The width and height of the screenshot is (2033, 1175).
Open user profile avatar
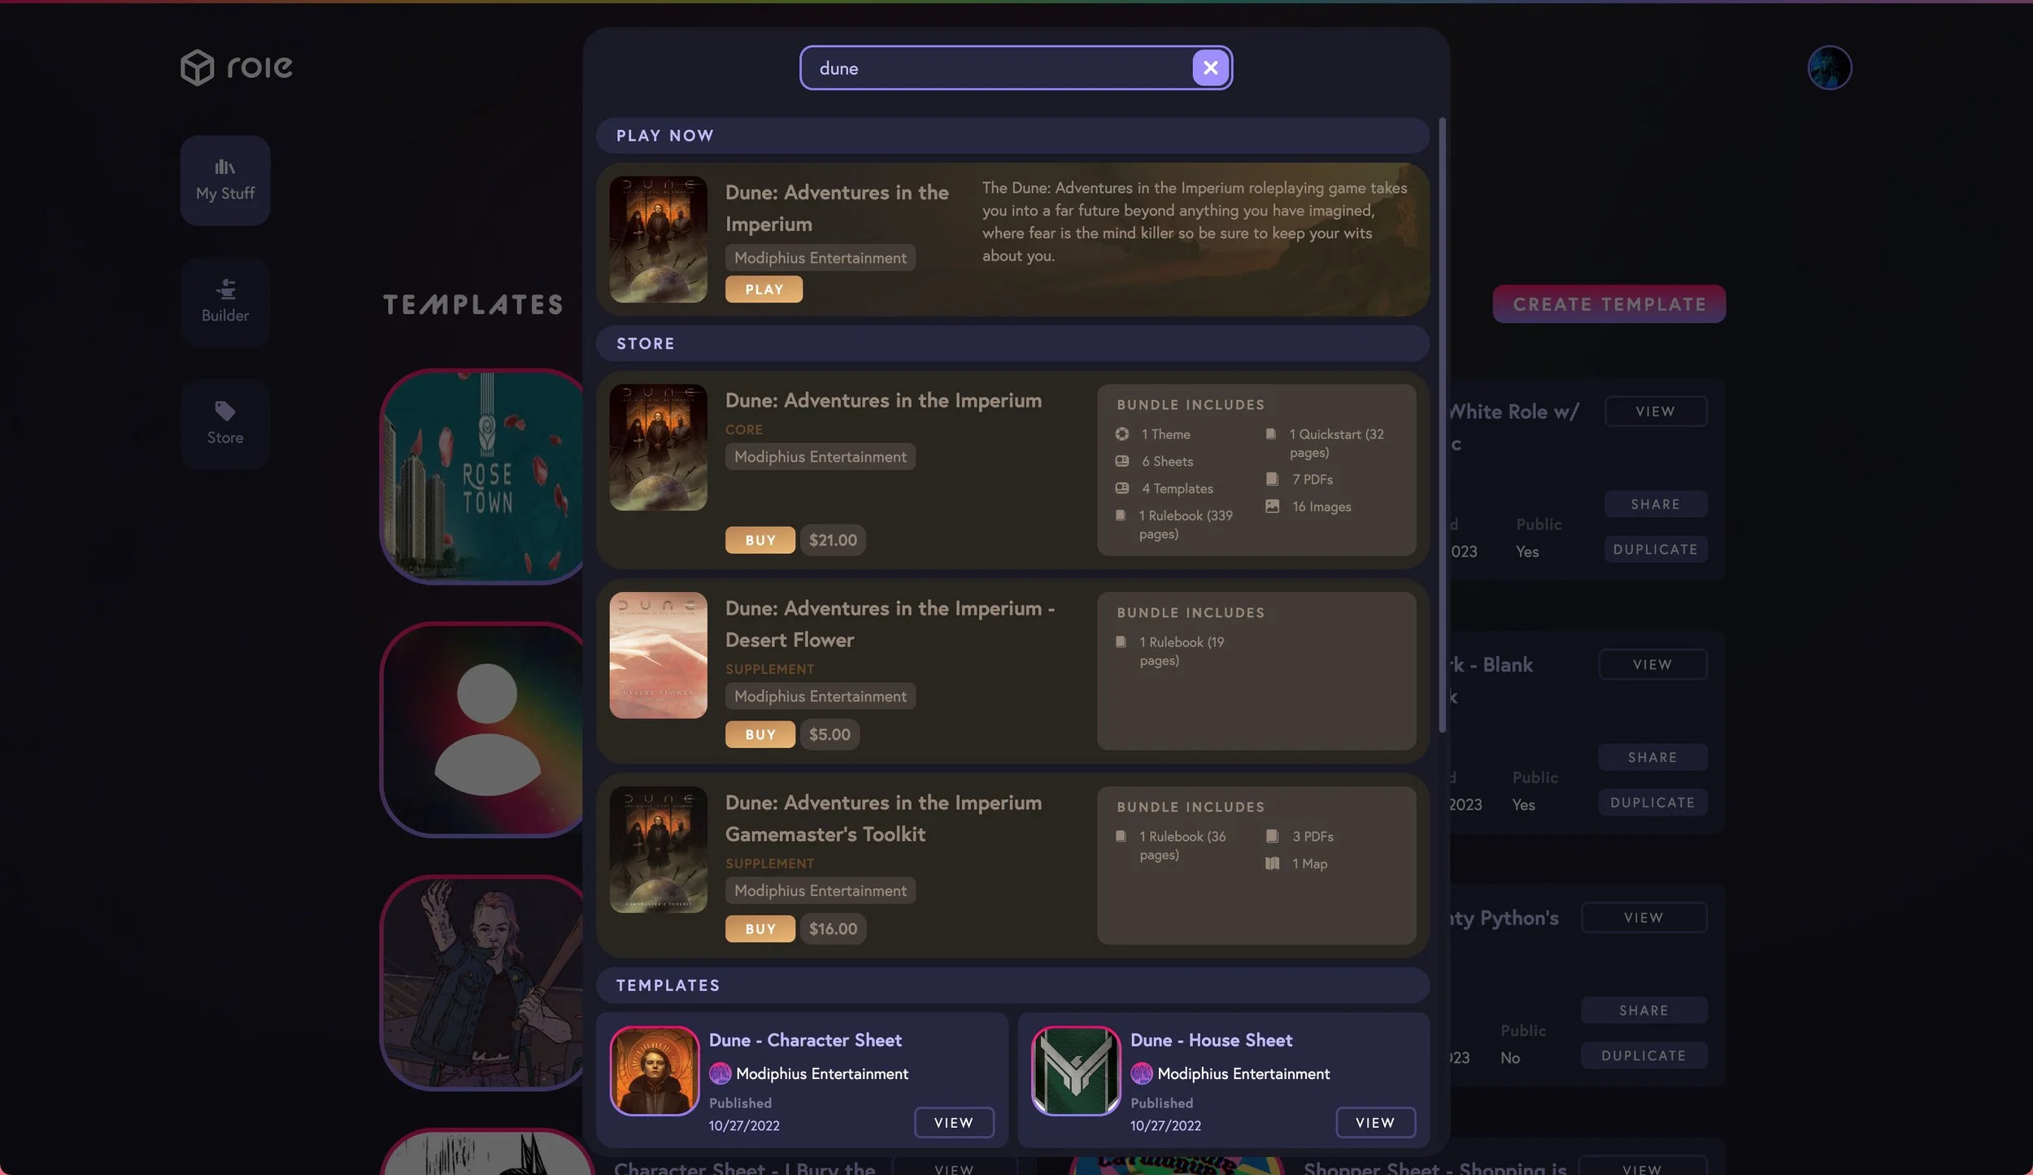tap(1829, 67)
